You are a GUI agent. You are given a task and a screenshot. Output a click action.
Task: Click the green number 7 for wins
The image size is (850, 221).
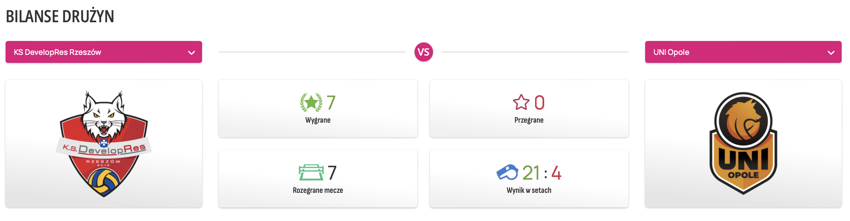coord(331,103)
